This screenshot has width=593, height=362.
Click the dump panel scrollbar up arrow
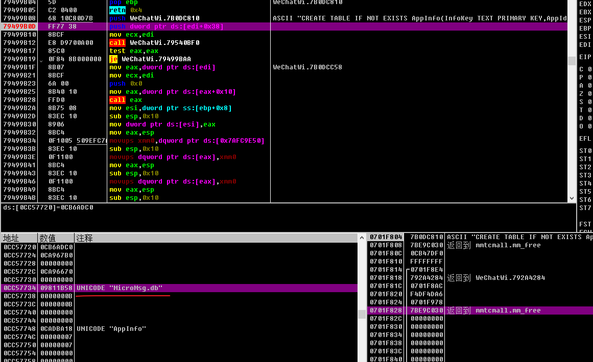click(362, 237)
